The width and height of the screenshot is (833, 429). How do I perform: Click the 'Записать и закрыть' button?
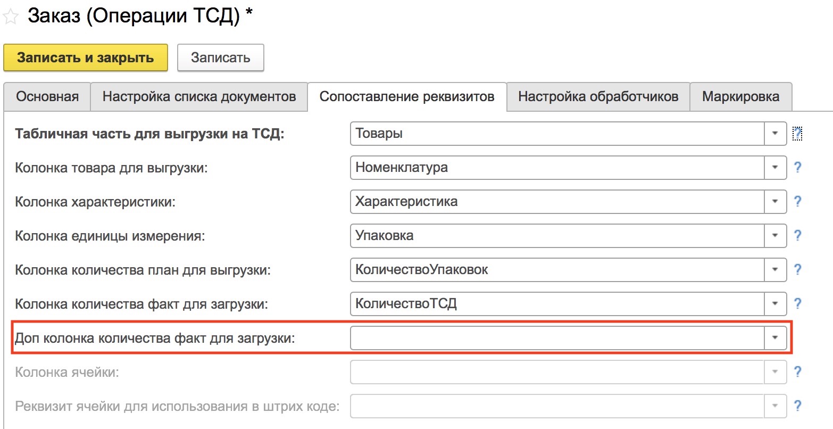86,57
